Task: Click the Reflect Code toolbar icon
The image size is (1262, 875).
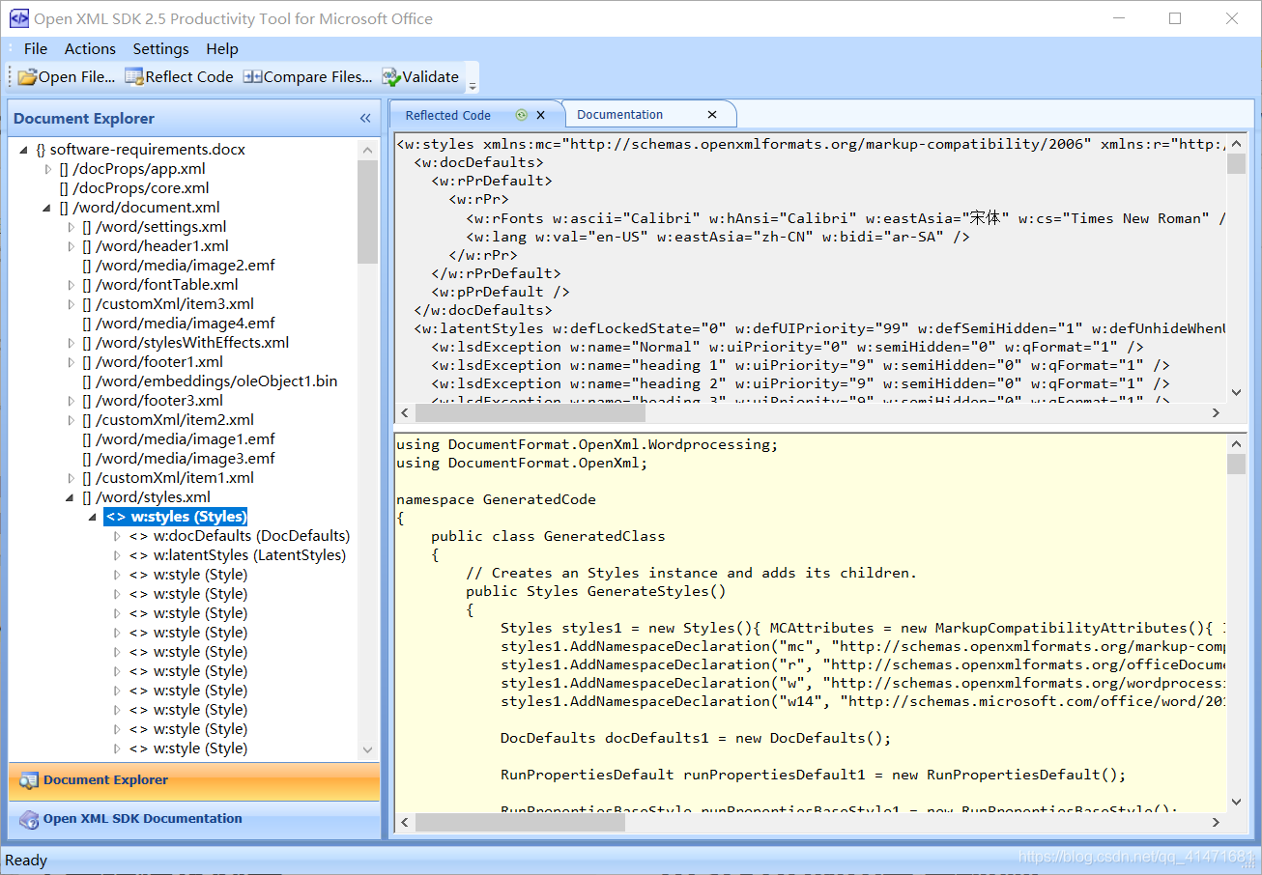Action: click(x=133, y=77)
